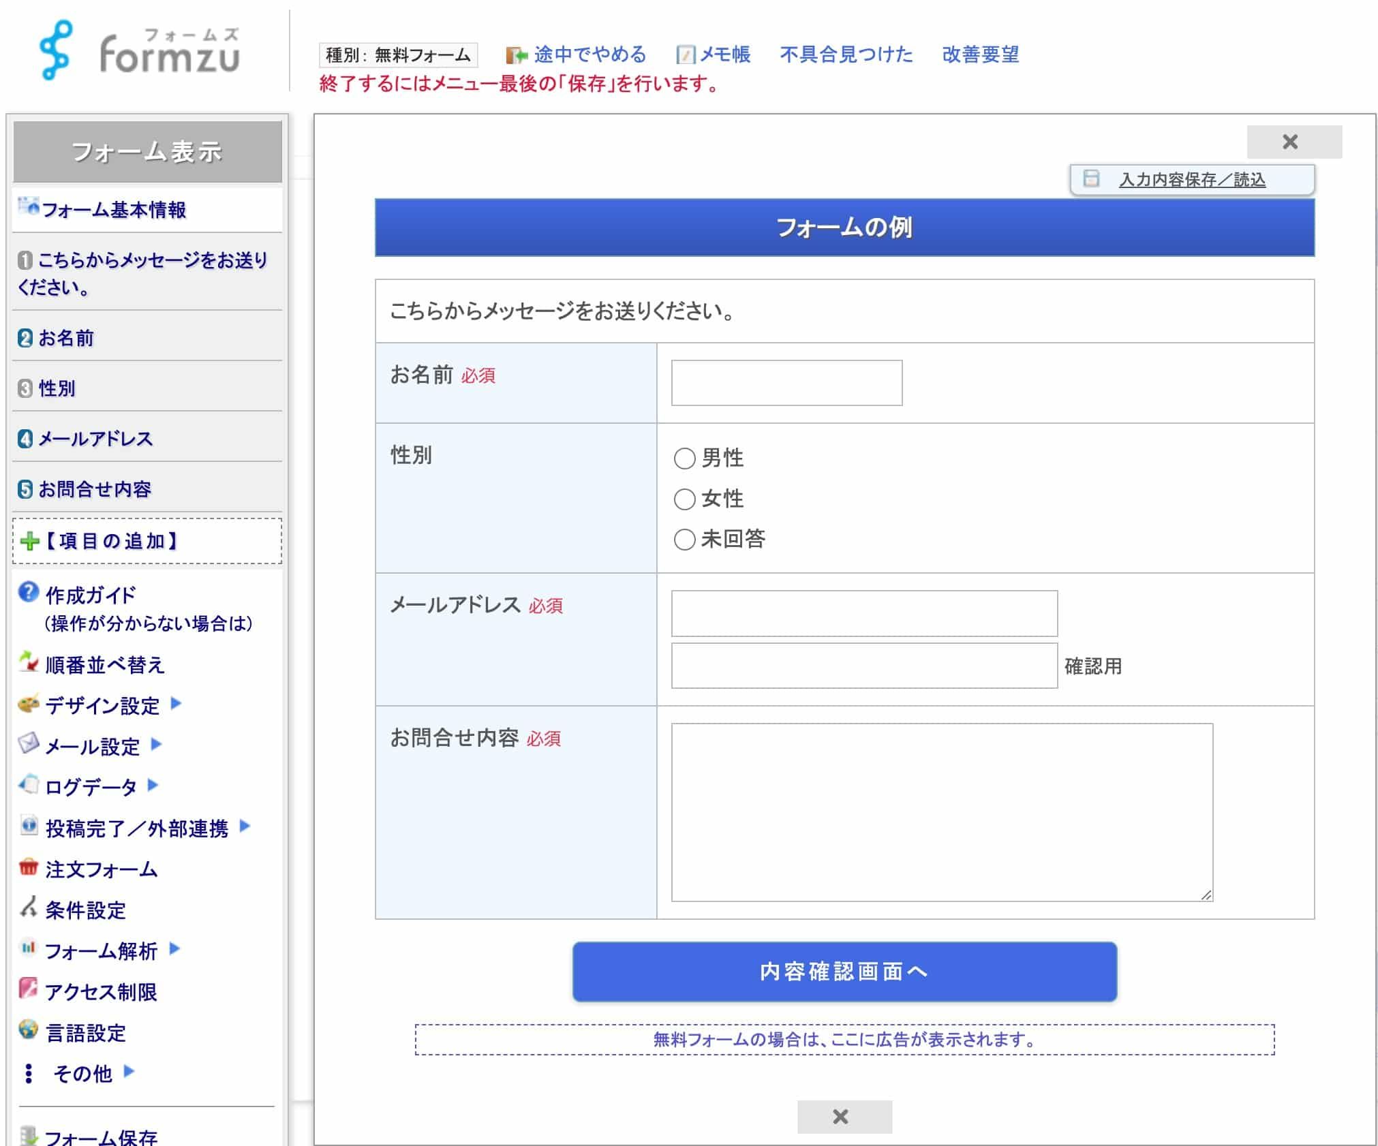The width and height of the screenshot is (1378, 1146).
Task: Click the notepad icon next to メモ帳
Action: (x=685, y=55)
